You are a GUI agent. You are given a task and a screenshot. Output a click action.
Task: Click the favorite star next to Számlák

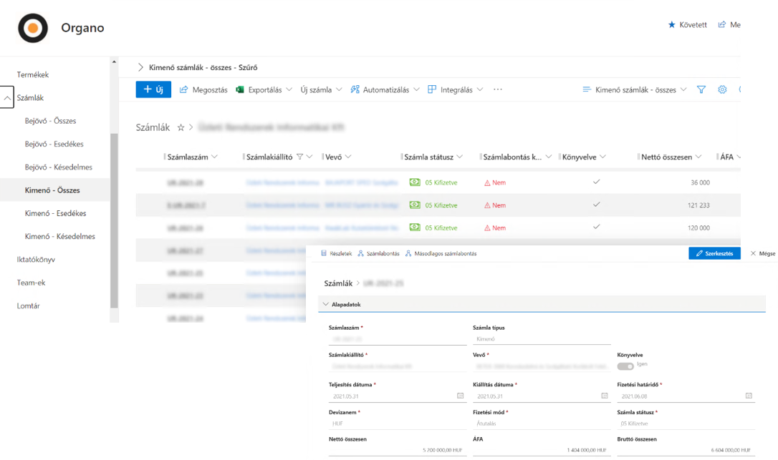coord(181,127)
